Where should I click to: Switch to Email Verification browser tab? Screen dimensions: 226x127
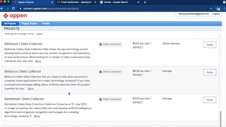click(76, 2)
